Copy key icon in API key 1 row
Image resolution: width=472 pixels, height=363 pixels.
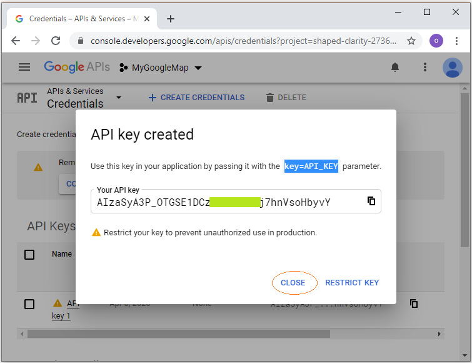click(414, 304)
